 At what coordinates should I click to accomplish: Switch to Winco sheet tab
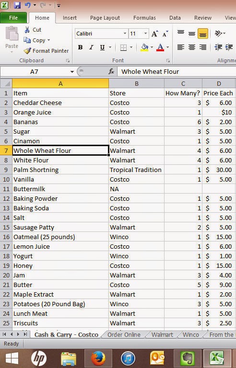pyautogui.click(x=190, y=334)
